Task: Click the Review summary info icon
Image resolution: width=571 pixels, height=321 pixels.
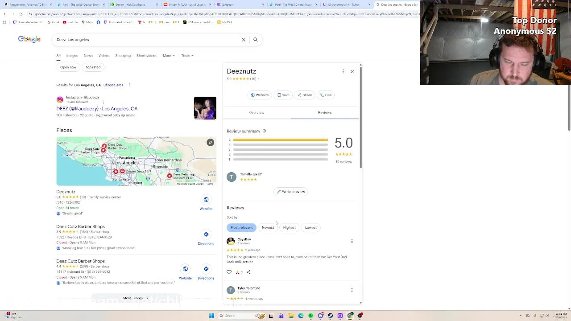Action: click(264, 131)
